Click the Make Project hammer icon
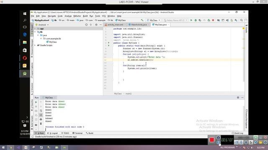Viewport: 268px width, 150px height. 142,20
